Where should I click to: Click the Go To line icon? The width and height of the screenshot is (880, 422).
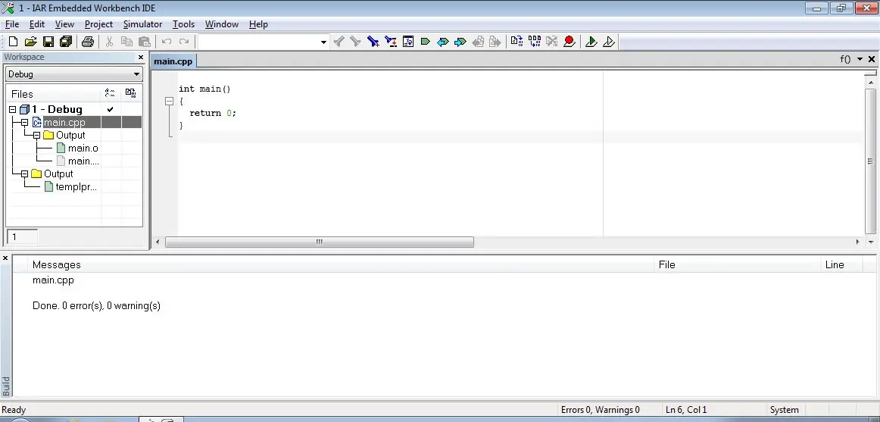click(408, 42)
